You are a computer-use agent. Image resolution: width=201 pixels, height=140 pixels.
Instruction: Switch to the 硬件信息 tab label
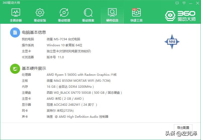pyautogui.click(x=112, y=20)
